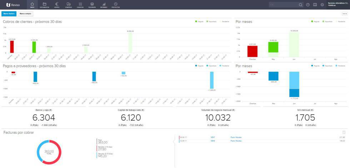This screenshot has height=168, width=350.
Task: Click the help question mark icon
Action: point(307,5)
